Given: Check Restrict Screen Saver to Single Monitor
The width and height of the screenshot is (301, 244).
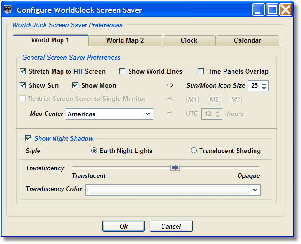Looking at the screenshot, I should (23, 99).
